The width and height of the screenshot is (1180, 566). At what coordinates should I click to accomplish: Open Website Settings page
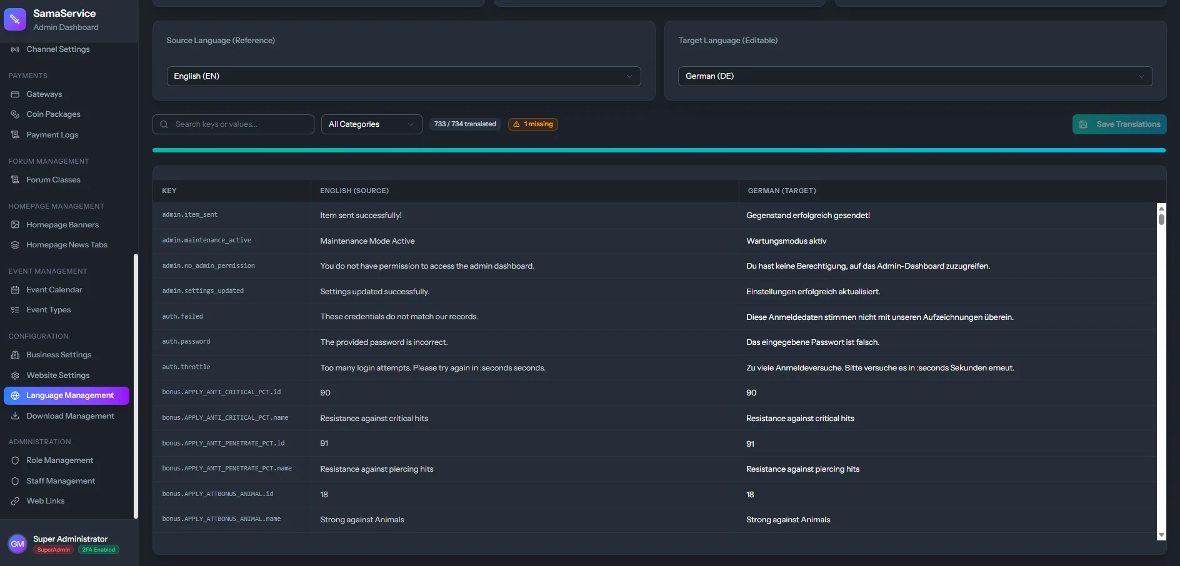tap(66, 375)
